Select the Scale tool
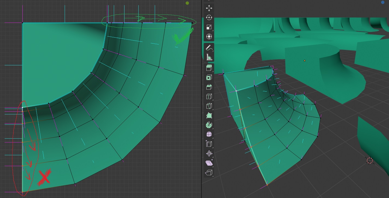Image resolution: width=389 pixels, height=198 pixels. [209, 27]
